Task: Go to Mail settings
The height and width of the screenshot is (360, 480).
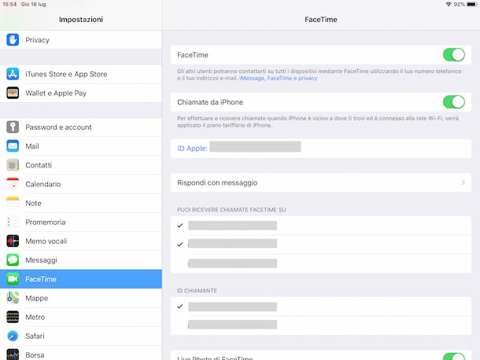Action: coord(81,146)
